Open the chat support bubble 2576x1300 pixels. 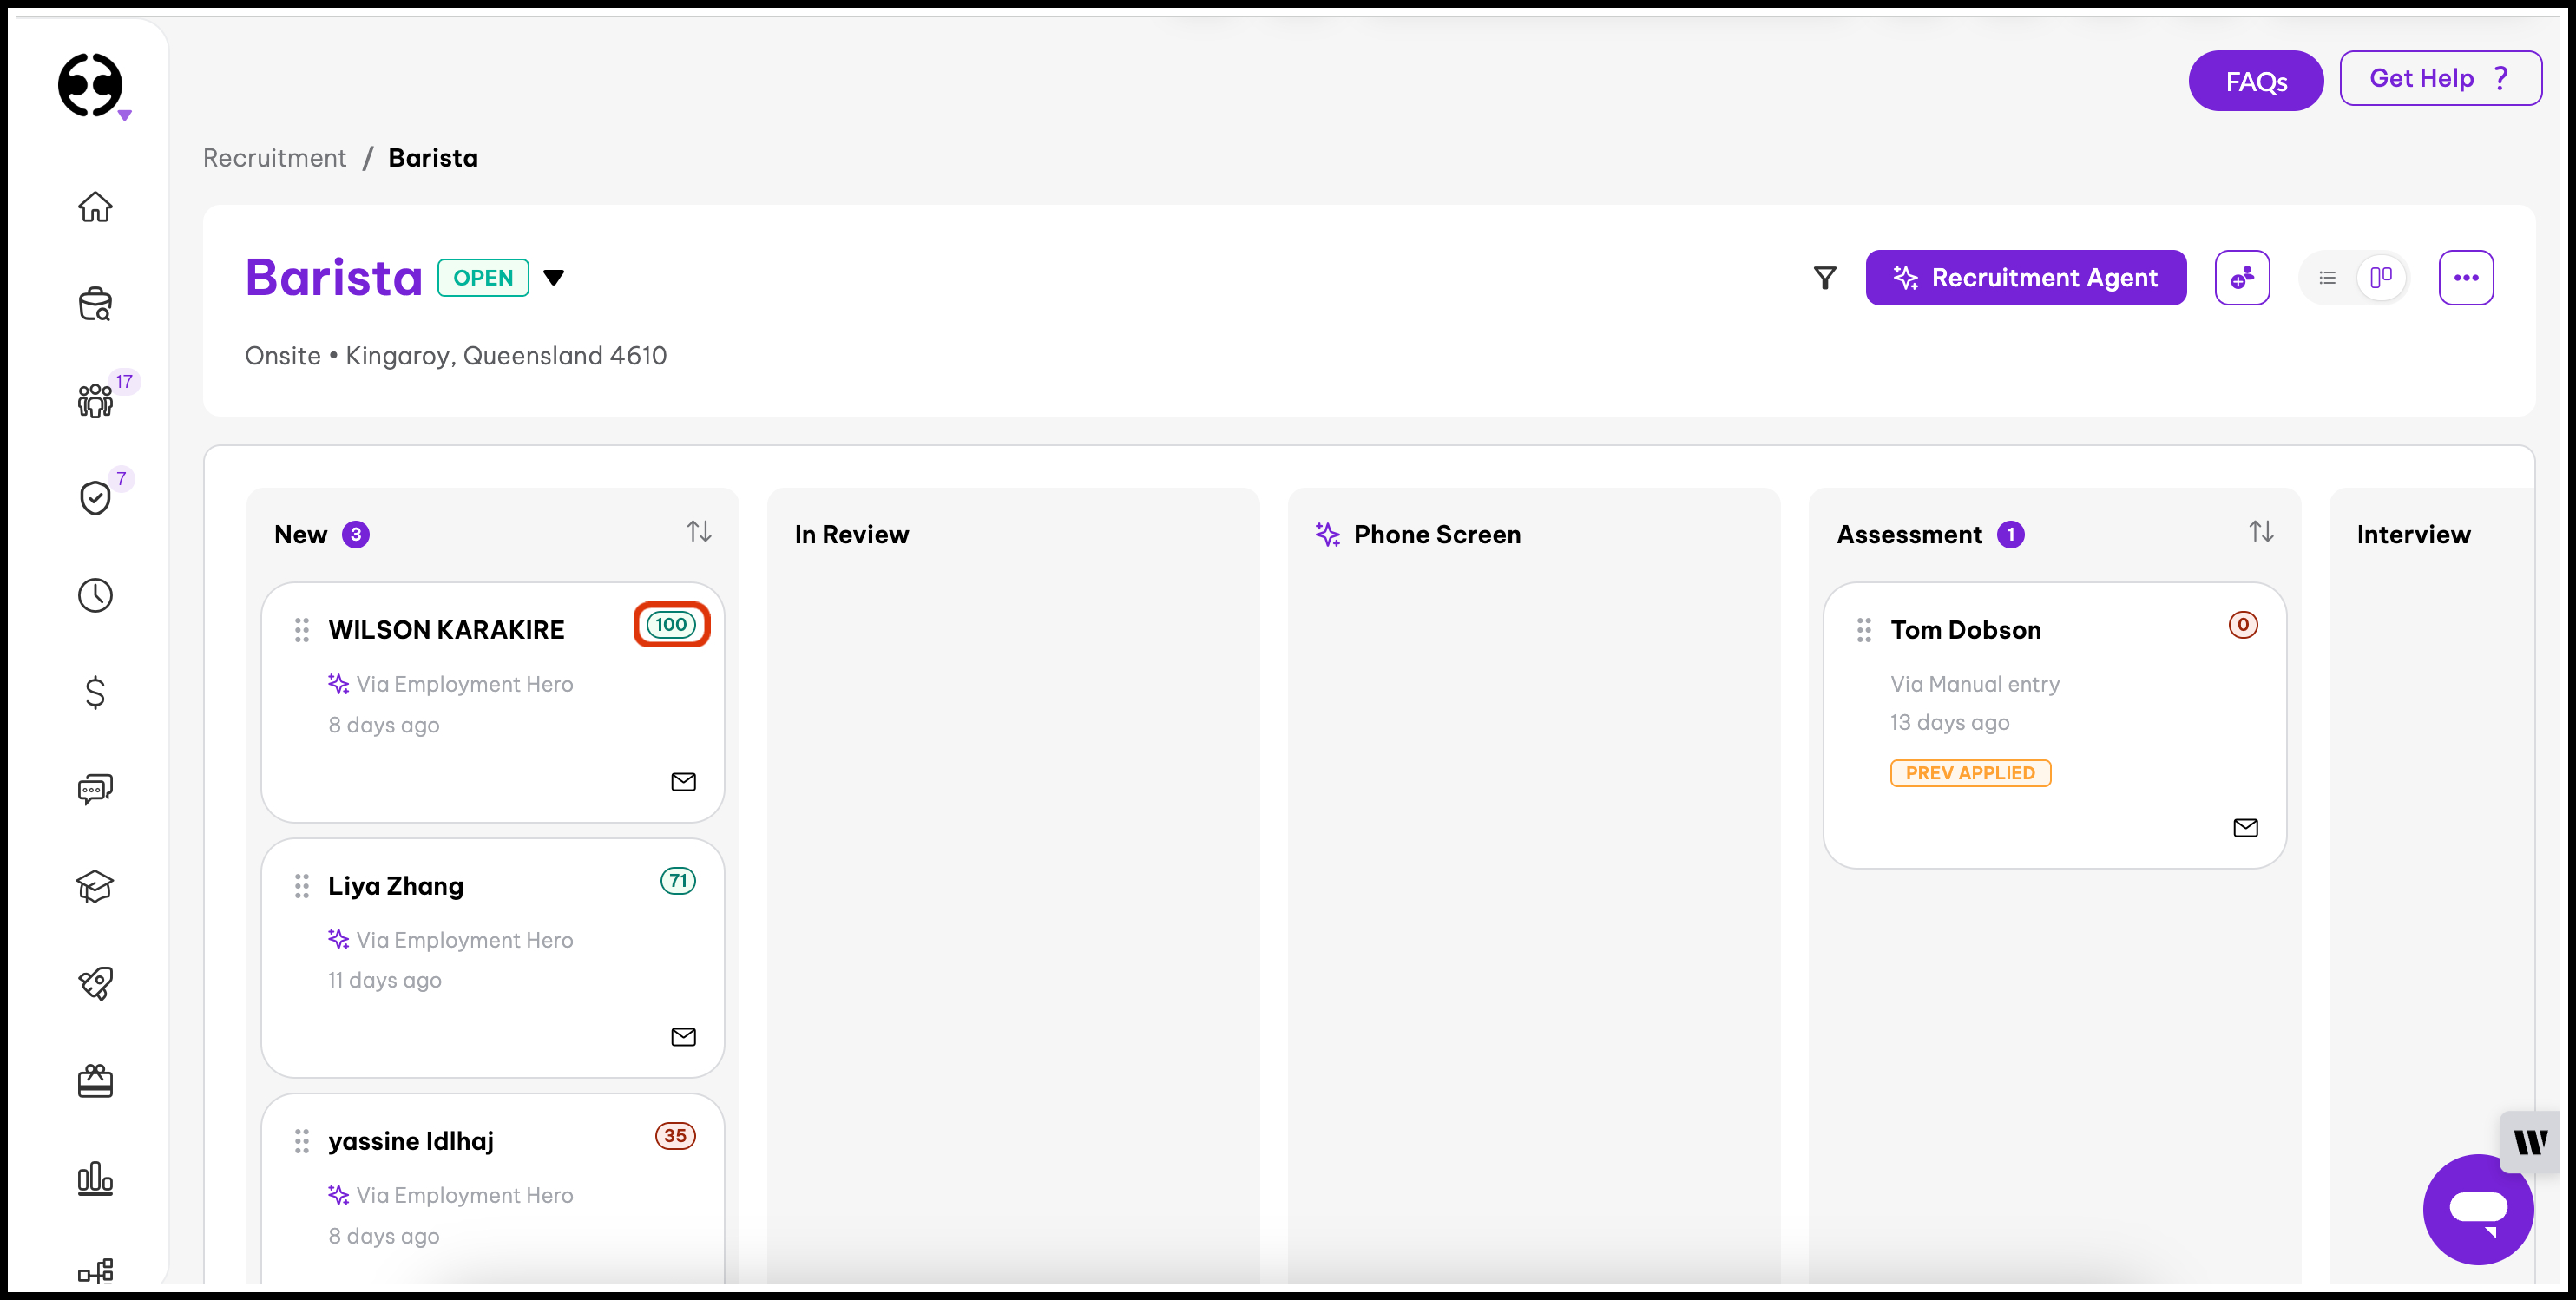point(2478,1209)
